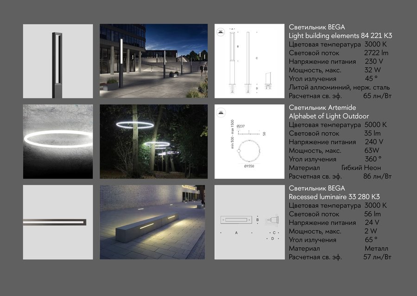Click the 'Гибкий Неон' material value
This screenshot has height=296, width=417.
361,167
